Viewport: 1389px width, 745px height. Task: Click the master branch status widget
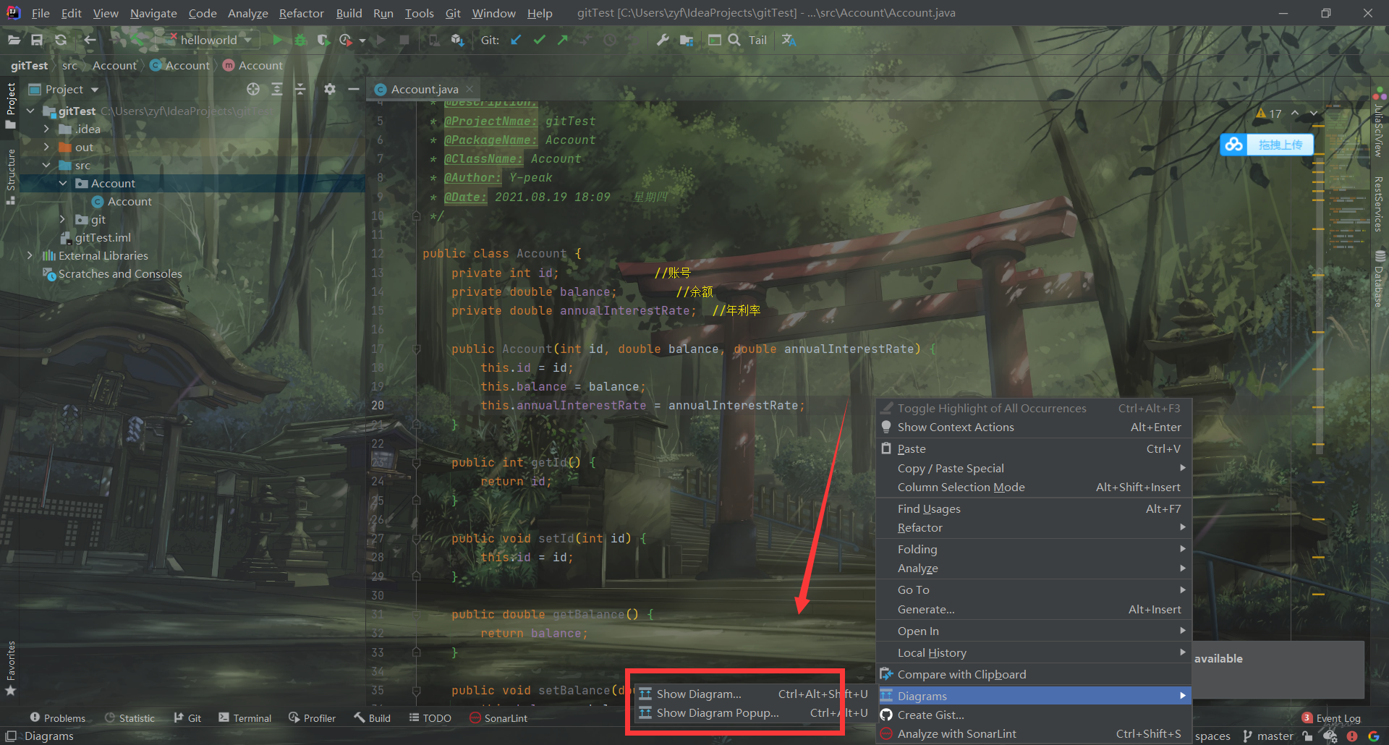pyautogui.click(x=1268, y=736)
